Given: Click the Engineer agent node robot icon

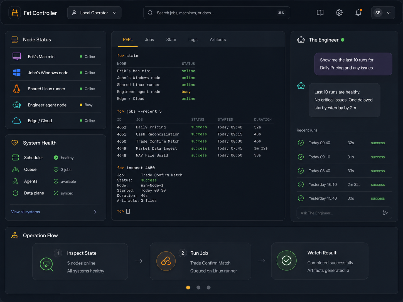Looking at the screenshot, I should 17,105.
